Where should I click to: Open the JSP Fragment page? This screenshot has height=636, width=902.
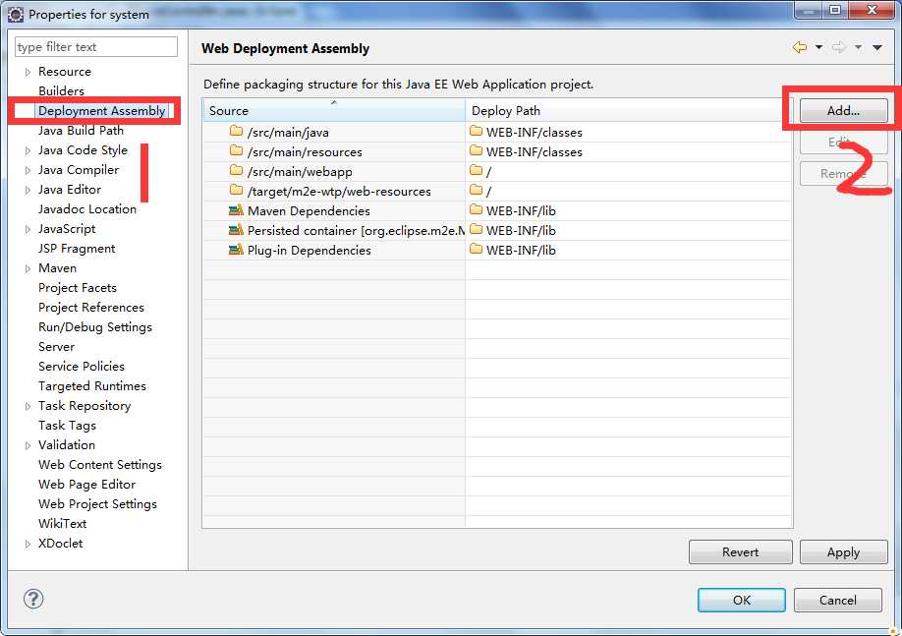pos(77,248)
